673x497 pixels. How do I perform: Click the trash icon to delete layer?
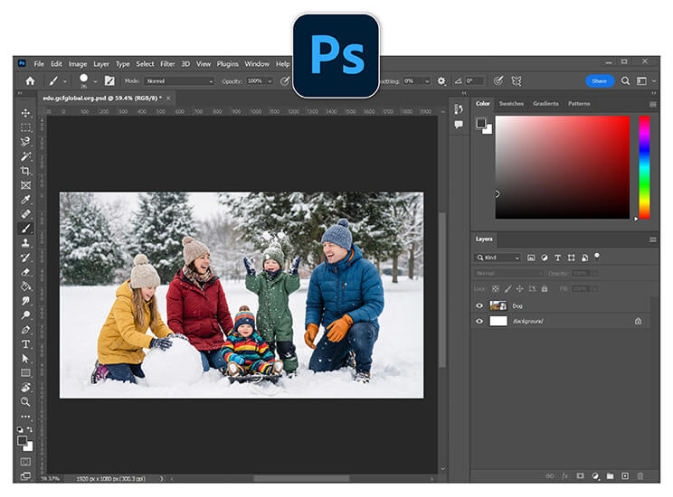tap(640, 475)
